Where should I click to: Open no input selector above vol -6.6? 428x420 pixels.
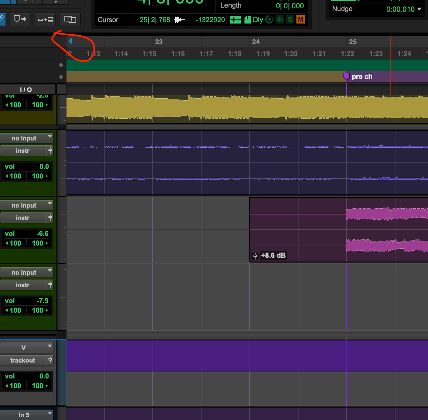27,205
